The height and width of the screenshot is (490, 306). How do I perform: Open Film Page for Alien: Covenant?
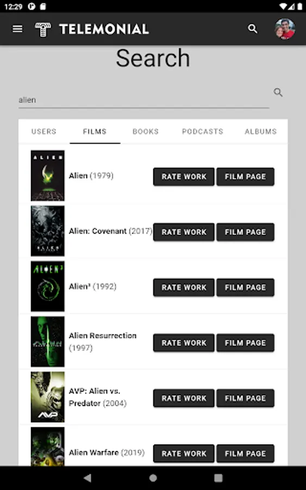pyautogui.click(x=246, y=232)
